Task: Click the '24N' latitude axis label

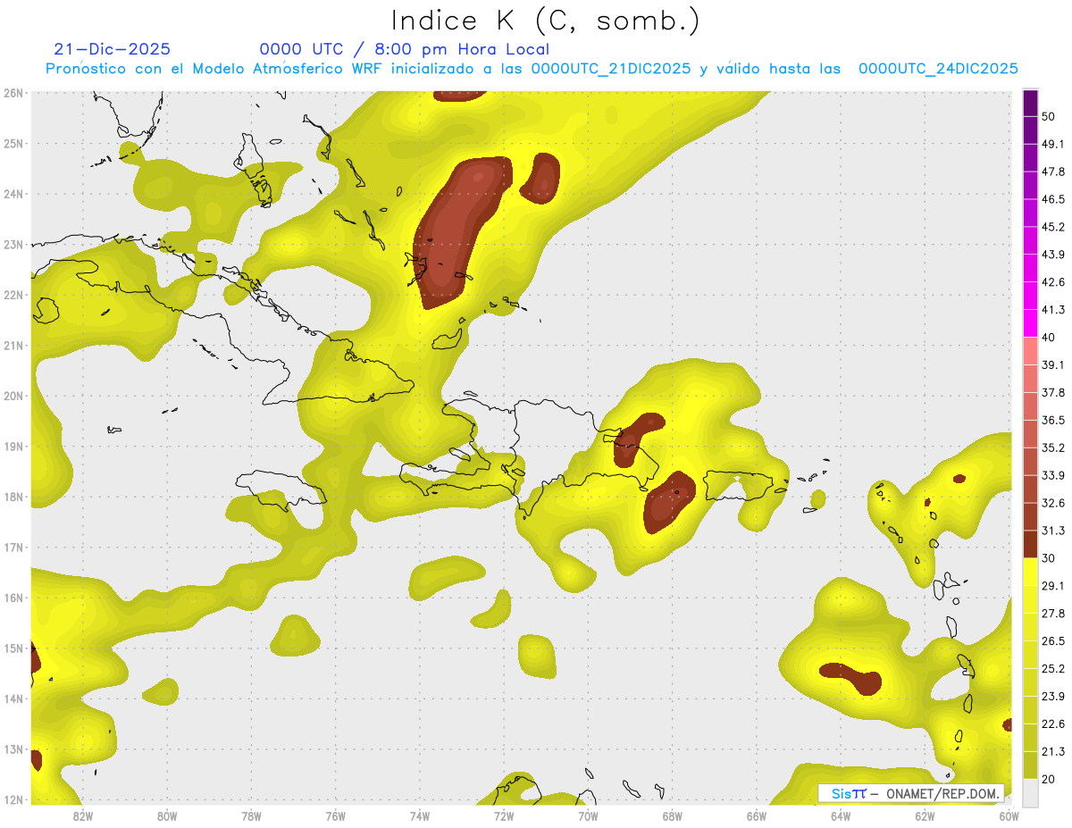Action: 13,194
